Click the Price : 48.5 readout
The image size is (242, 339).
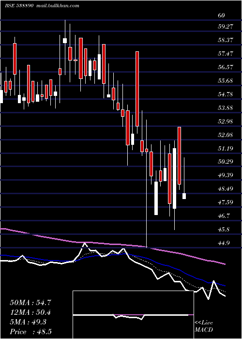tap(30, 332)
